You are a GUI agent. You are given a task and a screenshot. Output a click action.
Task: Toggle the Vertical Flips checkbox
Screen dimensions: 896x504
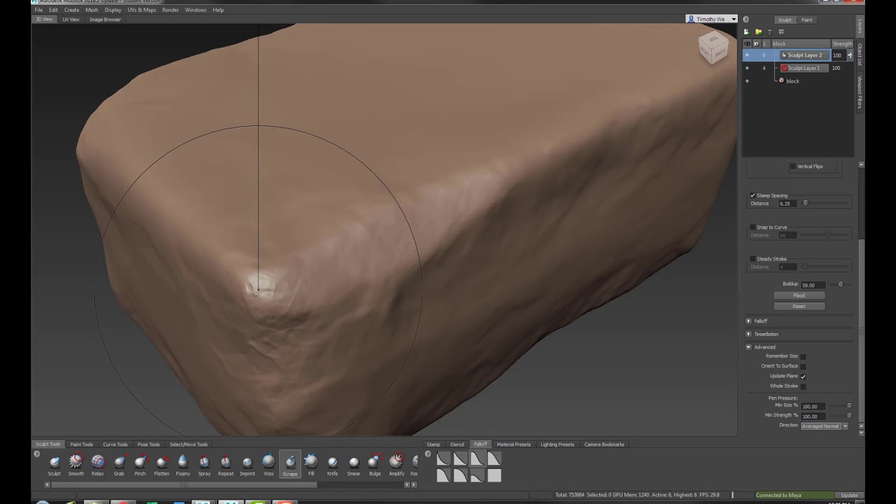click(792, 167)
